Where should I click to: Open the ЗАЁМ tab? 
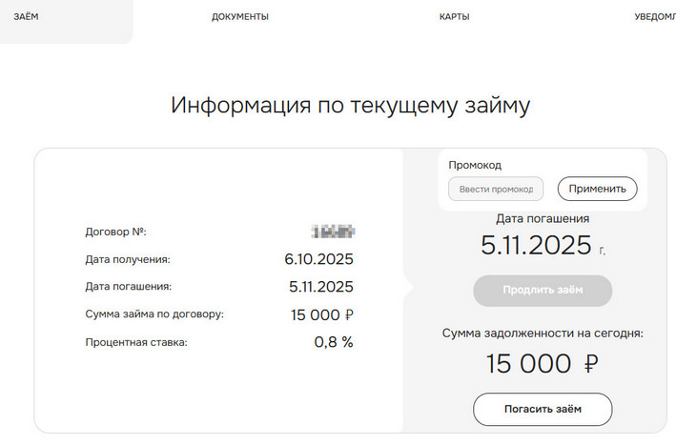click(x=27, y=17)
